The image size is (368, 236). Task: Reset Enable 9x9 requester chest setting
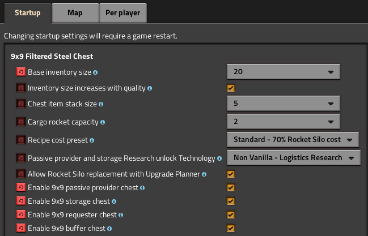(21, 214)
